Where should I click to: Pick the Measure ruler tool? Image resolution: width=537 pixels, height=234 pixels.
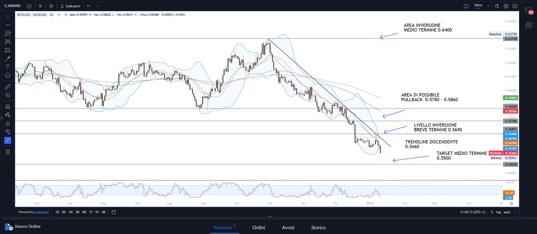(x=8, y=87)
